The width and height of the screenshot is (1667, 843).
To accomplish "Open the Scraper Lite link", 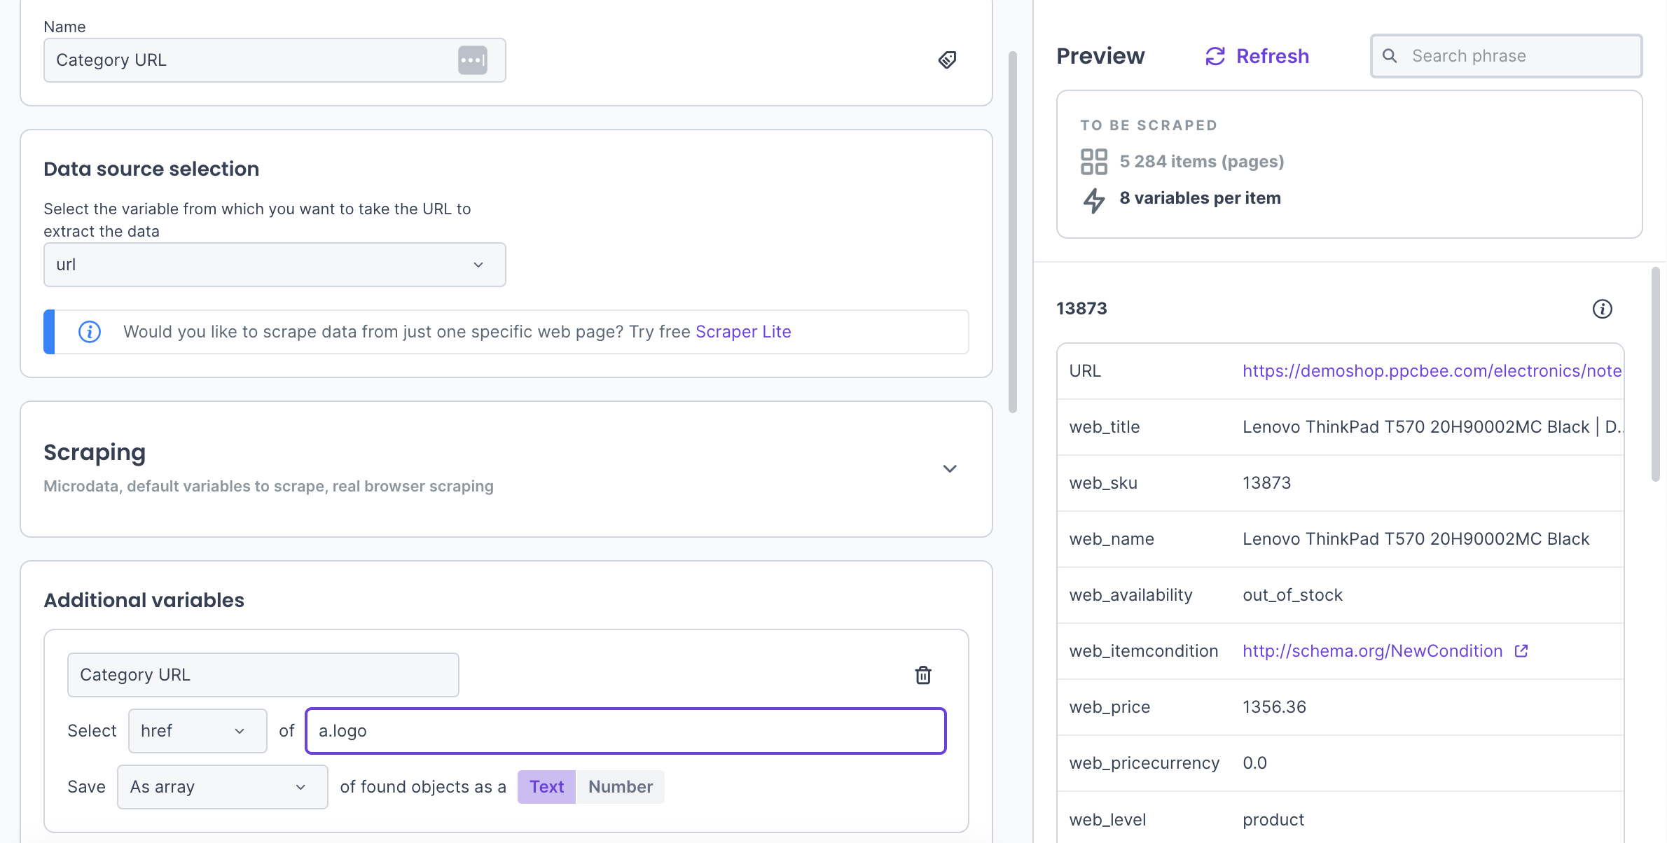I will [743, 332].
